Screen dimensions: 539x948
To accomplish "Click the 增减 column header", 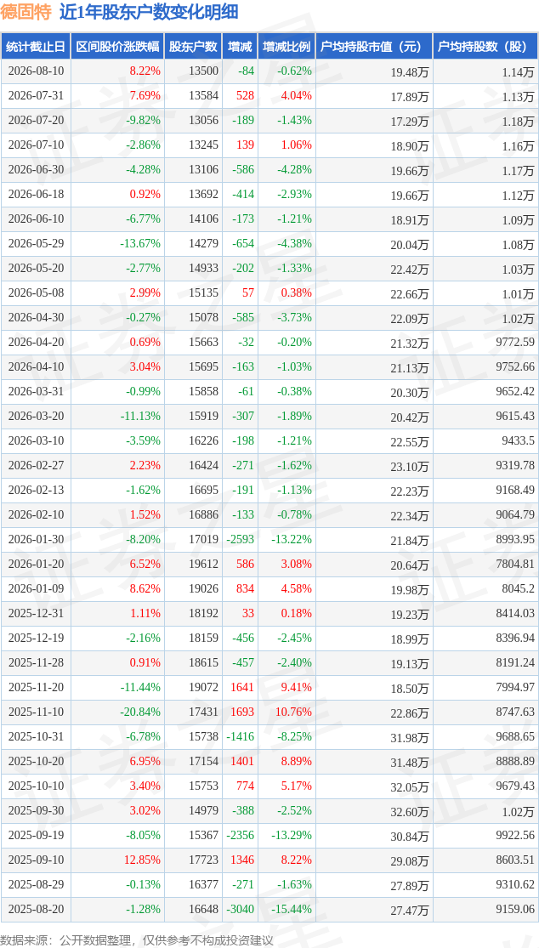I will click(x=239, y=47).
